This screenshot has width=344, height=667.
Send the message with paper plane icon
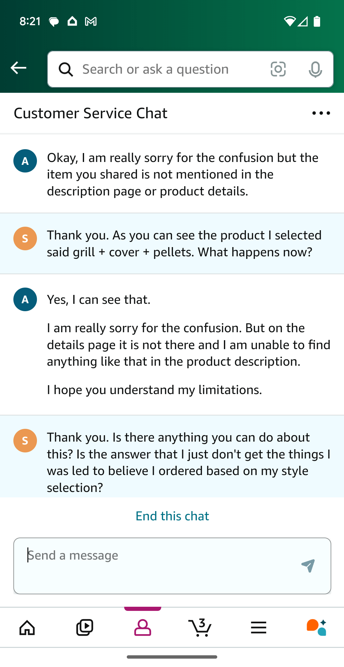308,566
